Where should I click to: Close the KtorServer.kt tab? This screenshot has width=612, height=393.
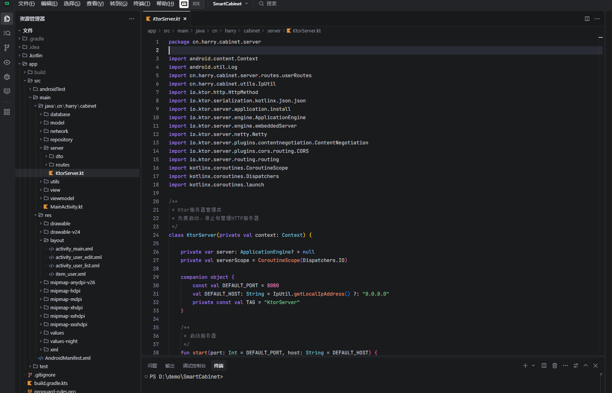(x=185, y=19)
